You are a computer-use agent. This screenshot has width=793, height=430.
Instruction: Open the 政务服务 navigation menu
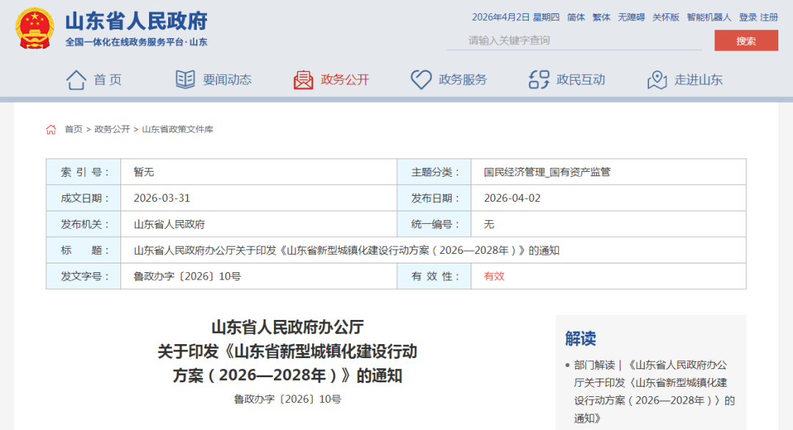coord(463,79)
